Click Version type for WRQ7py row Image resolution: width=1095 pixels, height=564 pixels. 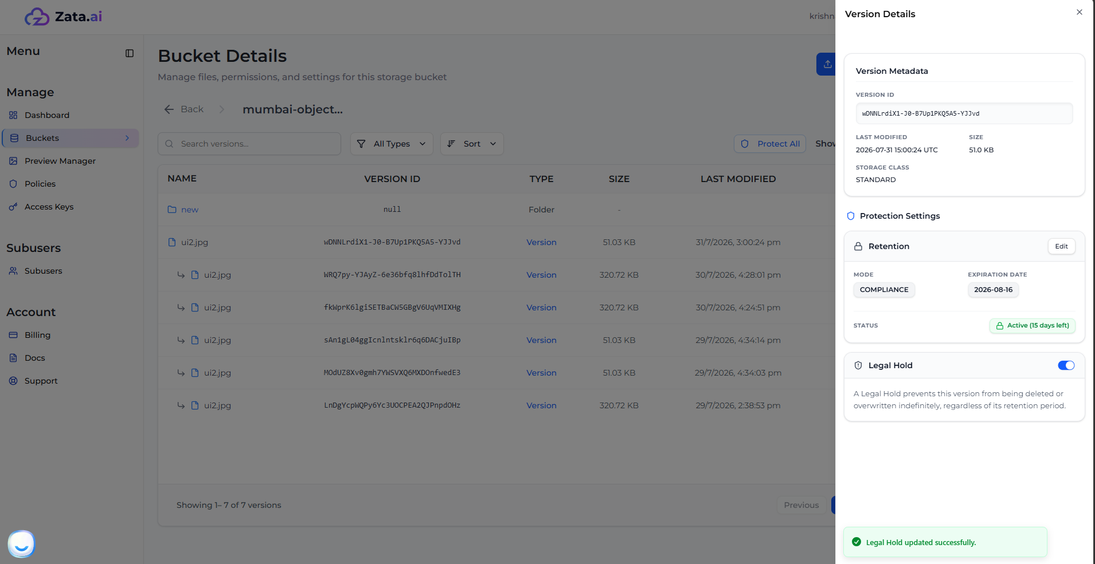coord(541,275)
